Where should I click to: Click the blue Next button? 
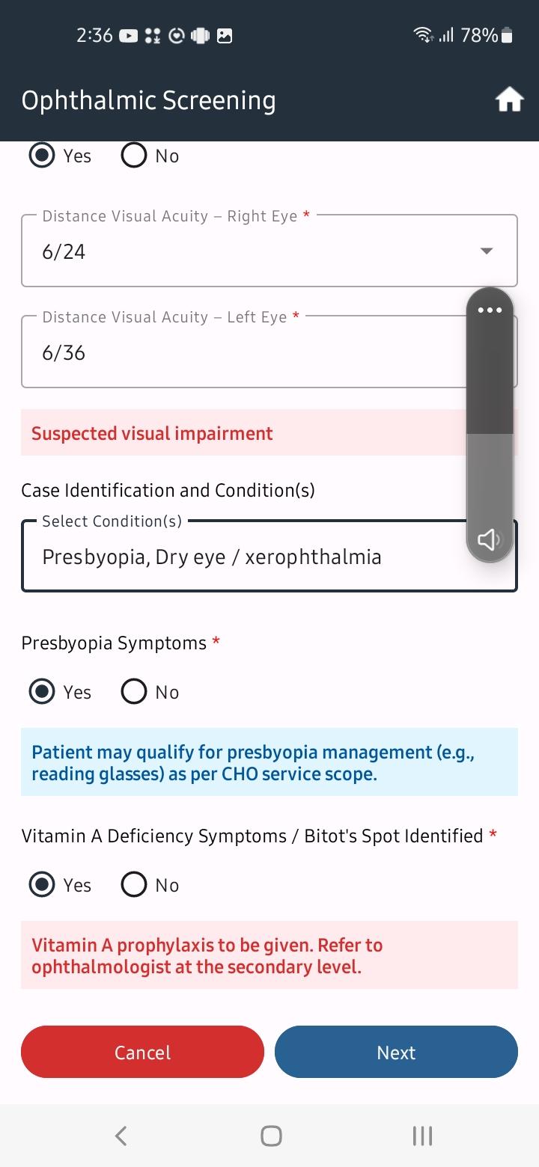pyautogui.click(x=396, y=1052)
